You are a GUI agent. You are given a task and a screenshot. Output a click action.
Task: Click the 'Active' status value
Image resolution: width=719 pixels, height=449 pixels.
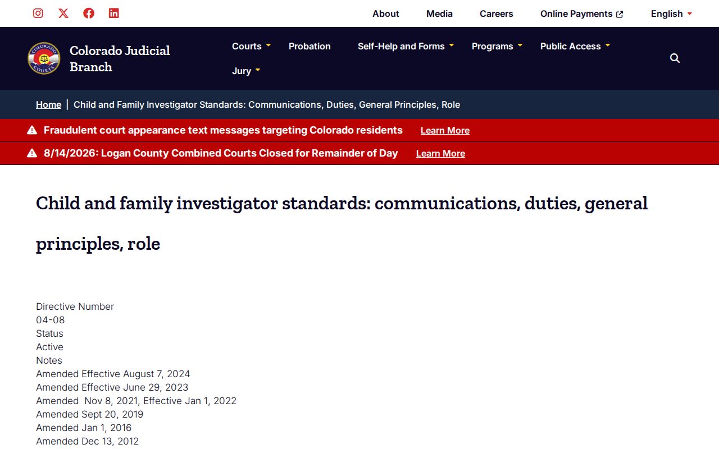[x=49, y=347]
